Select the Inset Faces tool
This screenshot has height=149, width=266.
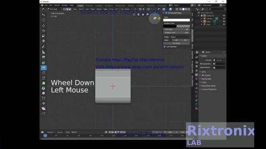click(x=44, y=62)
